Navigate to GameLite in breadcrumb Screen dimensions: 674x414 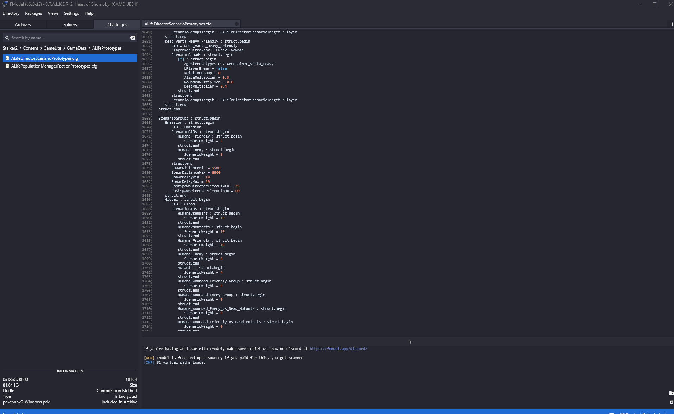(x=52, y=48)
